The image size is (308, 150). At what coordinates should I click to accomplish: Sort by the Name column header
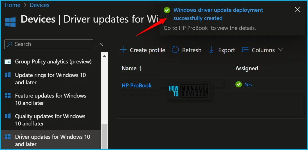click(129, 68)
